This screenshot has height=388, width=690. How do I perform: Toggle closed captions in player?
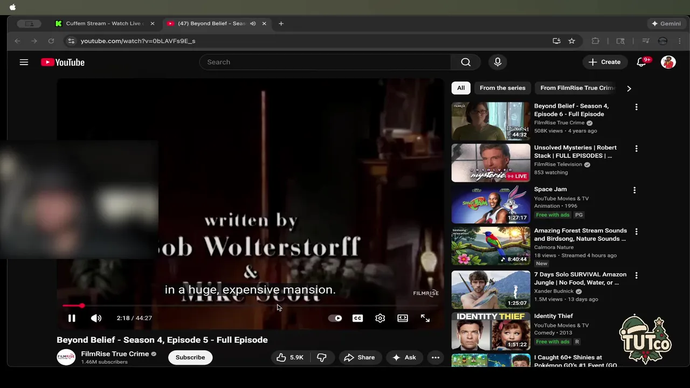coord(357,318)
